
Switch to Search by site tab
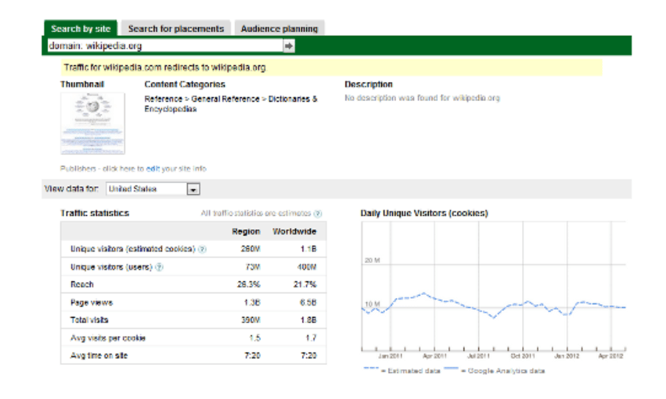point(81,28)
